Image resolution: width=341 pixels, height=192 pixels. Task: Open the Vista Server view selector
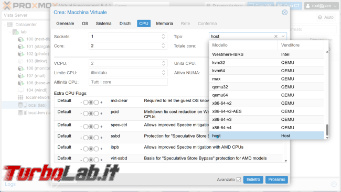[x=26, y=15]
